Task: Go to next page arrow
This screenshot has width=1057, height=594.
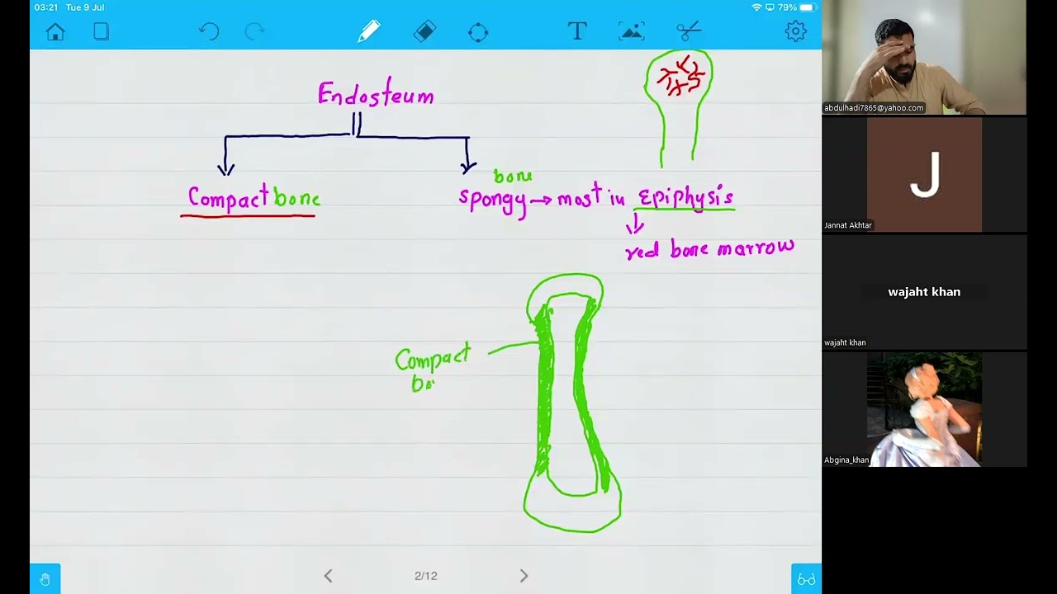Action: pos(524,576)
